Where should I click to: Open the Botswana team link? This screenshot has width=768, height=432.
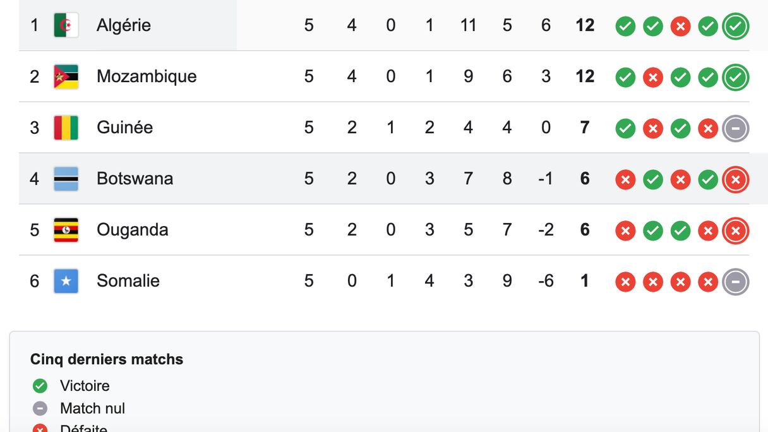pyautogui.click(x=135, y=179)
